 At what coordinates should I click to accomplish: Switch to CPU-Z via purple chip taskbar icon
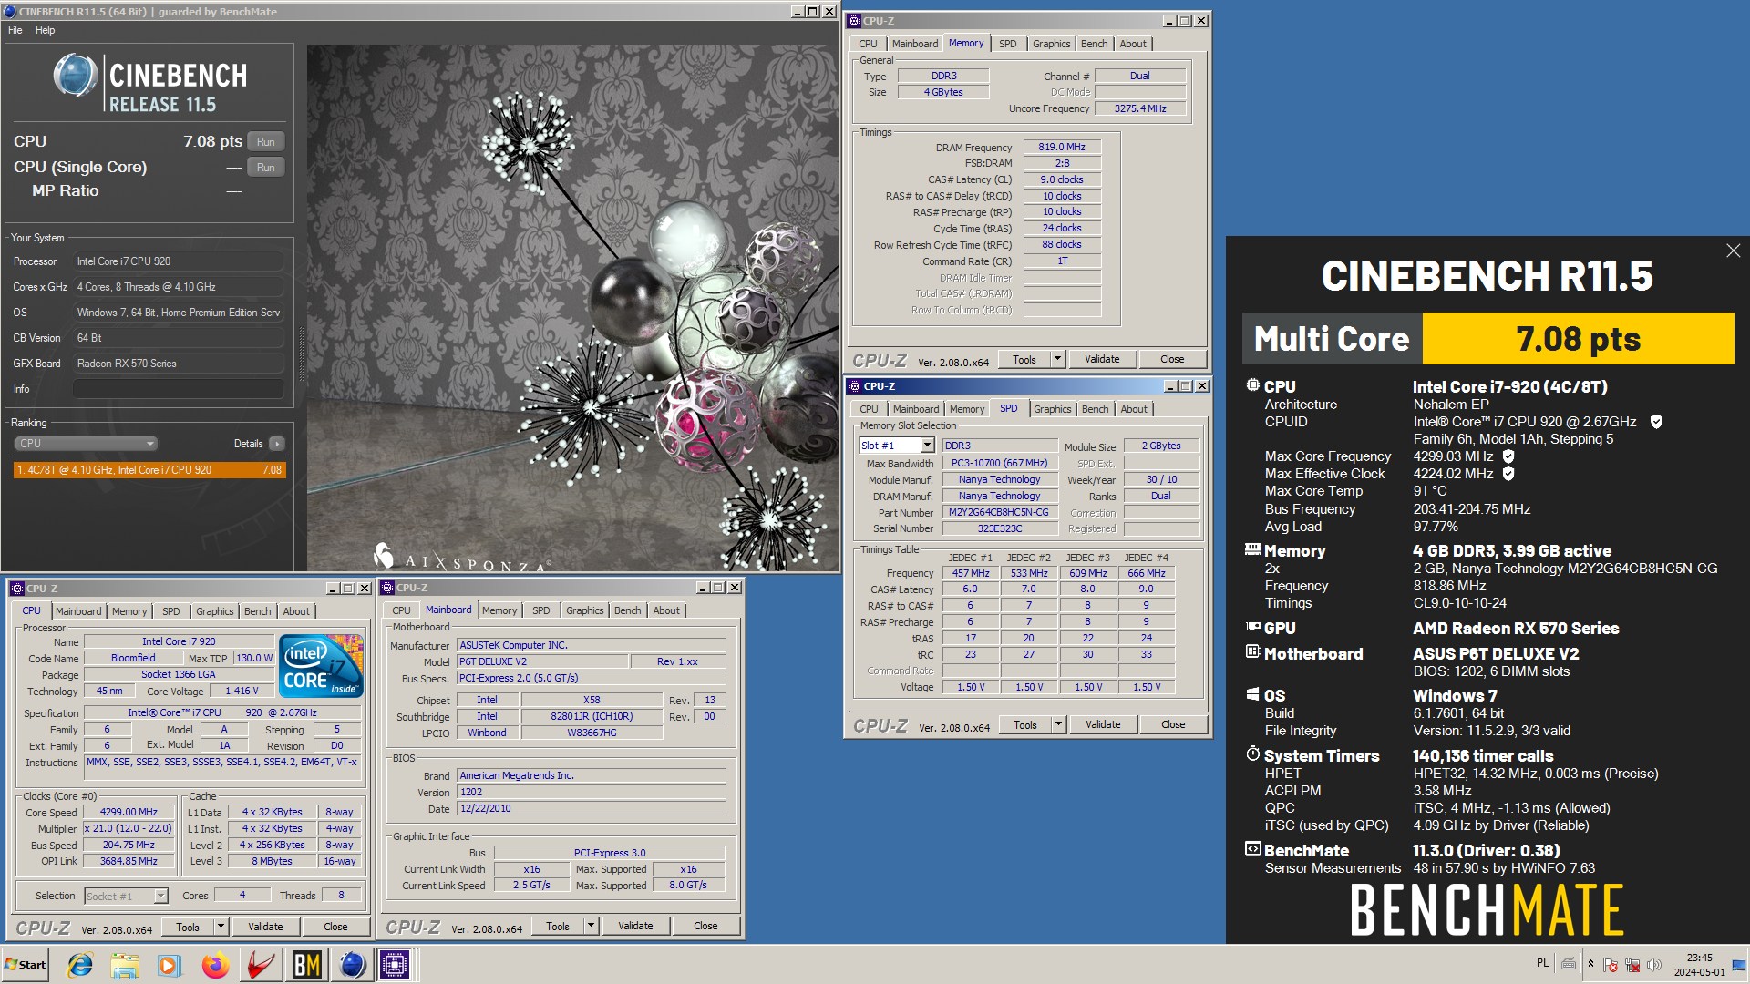click(395, 965)
